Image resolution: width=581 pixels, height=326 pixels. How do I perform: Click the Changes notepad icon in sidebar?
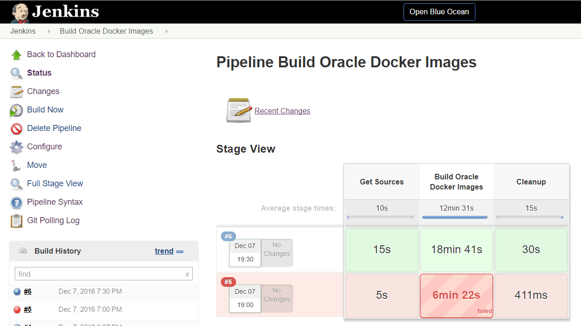[x=17, y=92]
